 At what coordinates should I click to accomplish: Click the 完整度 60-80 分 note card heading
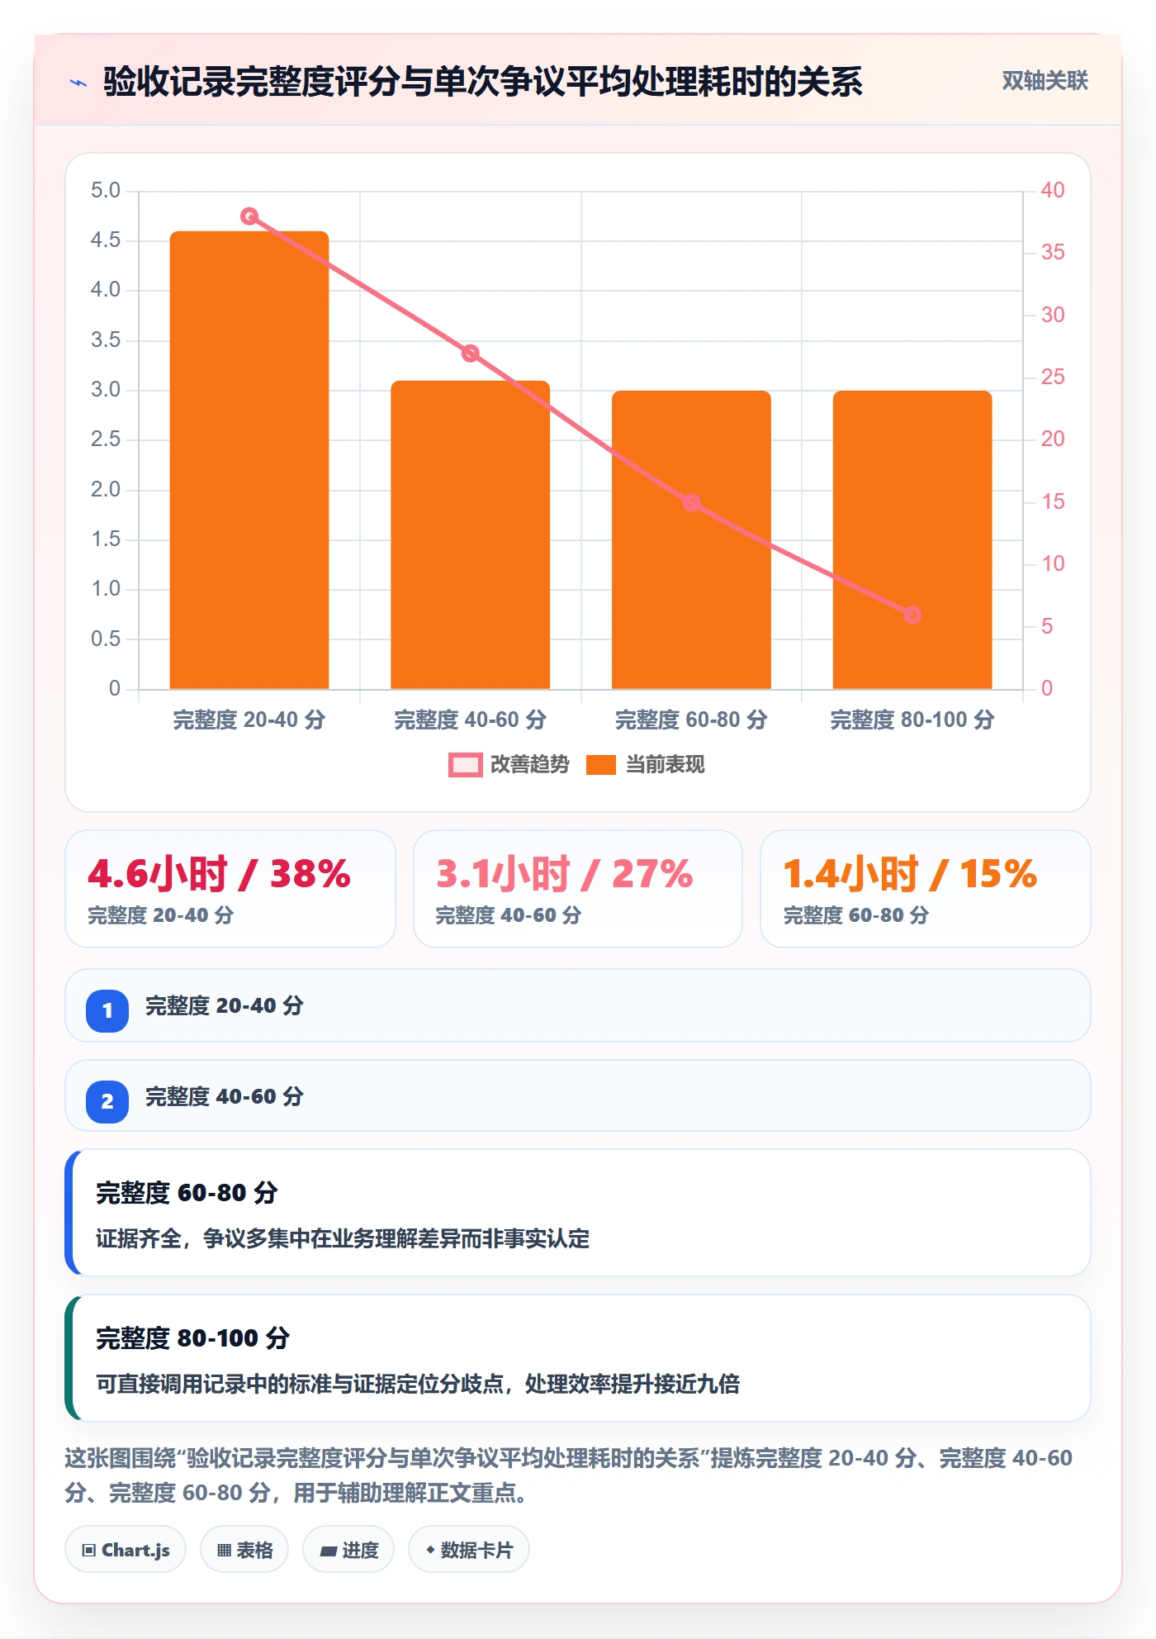(187, 1192)
